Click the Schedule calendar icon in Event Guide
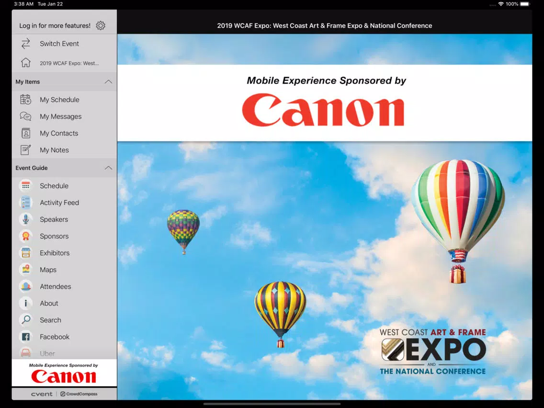 (x=26, y=186)
